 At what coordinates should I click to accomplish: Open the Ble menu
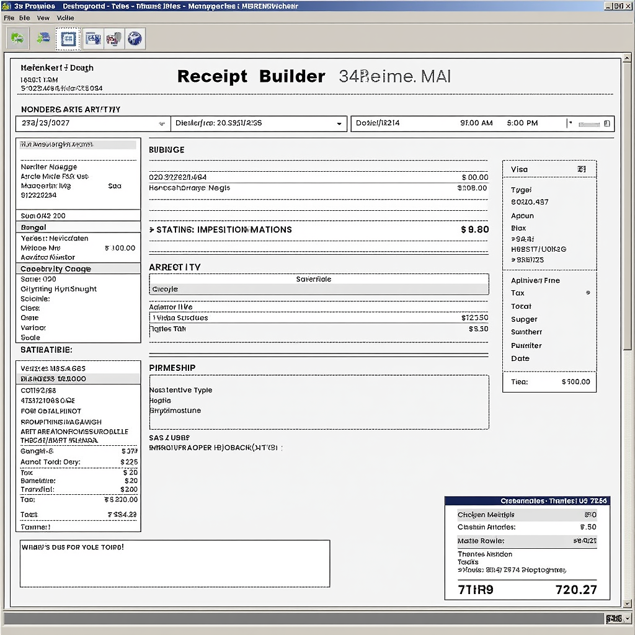click(x=24, y=18)
